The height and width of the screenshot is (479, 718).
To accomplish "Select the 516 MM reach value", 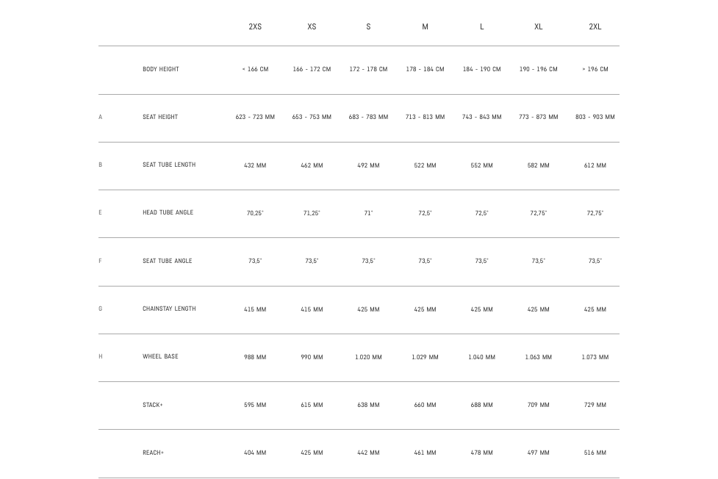I will pyautogui.click(x=595, y=453).
